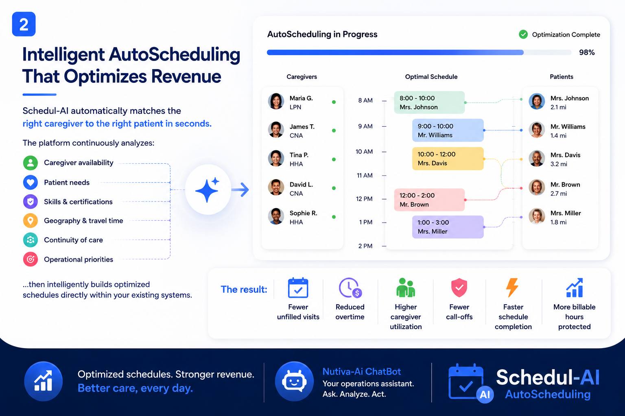Click the AI sparkle icon in the white circle
This screenshot has width=625, height=416.
[x=208, y=189]
